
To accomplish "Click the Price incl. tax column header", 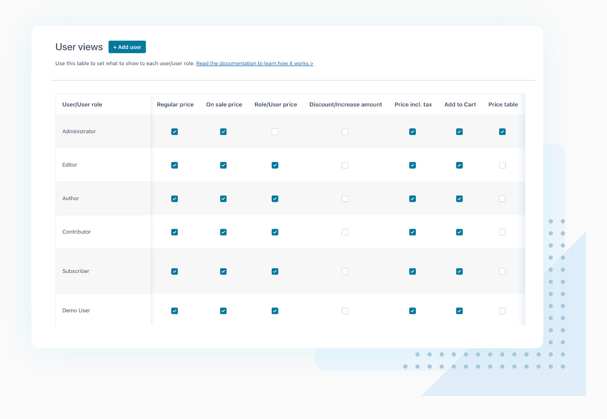I will coord(413,104).
